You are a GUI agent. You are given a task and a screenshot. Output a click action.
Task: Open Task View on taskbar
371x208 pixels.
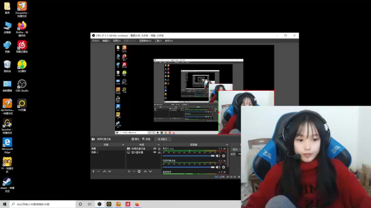pos(90,204)
